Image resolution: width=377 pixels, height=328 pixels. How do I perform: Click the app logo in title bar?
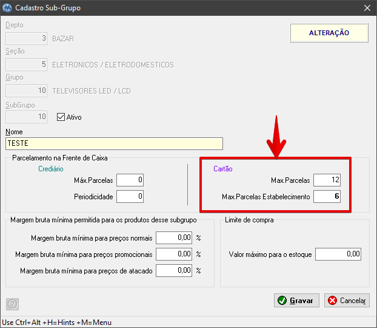pos(7,8)
